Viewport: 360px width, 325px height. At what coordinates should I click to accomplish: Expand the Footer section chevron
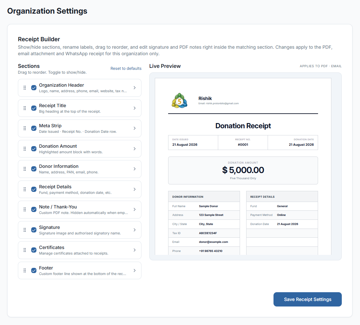[135, 270]
